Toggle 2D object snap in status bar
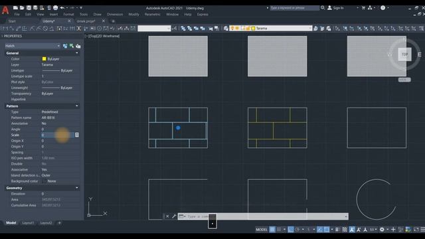 327,230
